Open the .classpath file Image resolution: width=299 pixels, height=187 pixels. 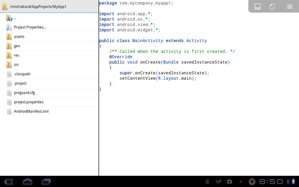coord(22,74)
